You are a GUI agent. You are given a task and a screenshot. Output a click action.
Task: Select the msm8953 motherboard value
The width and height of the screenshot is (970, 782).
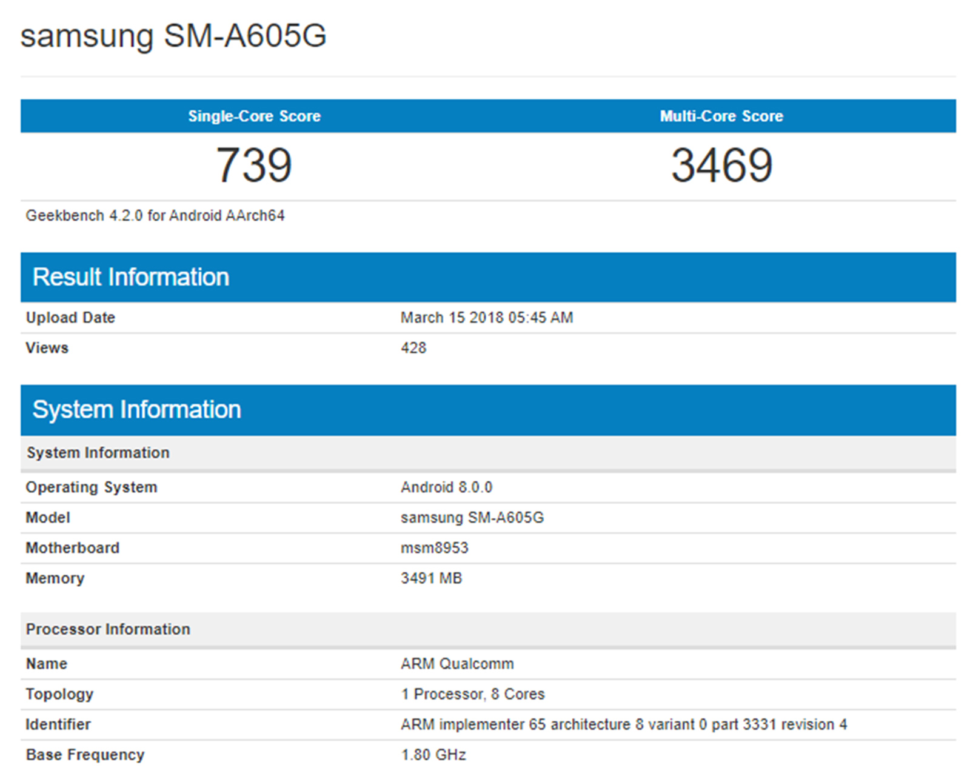click(434, 548)
